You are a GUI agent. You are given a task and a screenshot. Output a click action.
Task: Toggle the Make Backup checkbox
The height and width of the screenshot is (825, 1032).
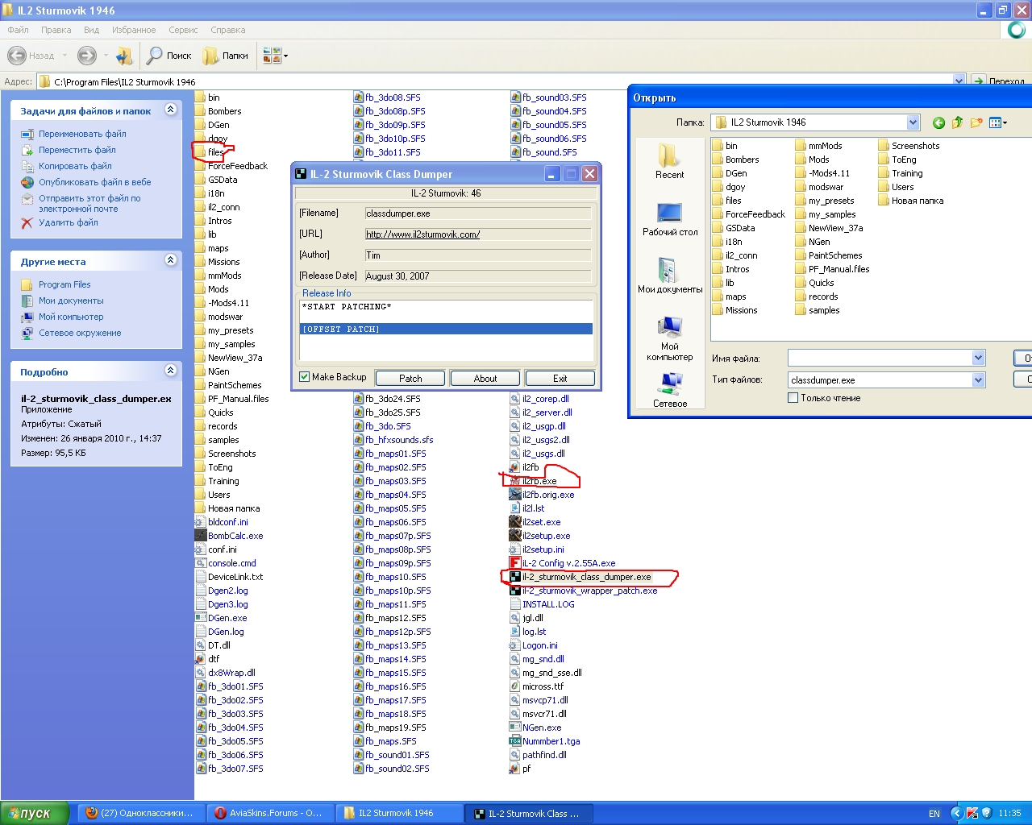point(305,377)
